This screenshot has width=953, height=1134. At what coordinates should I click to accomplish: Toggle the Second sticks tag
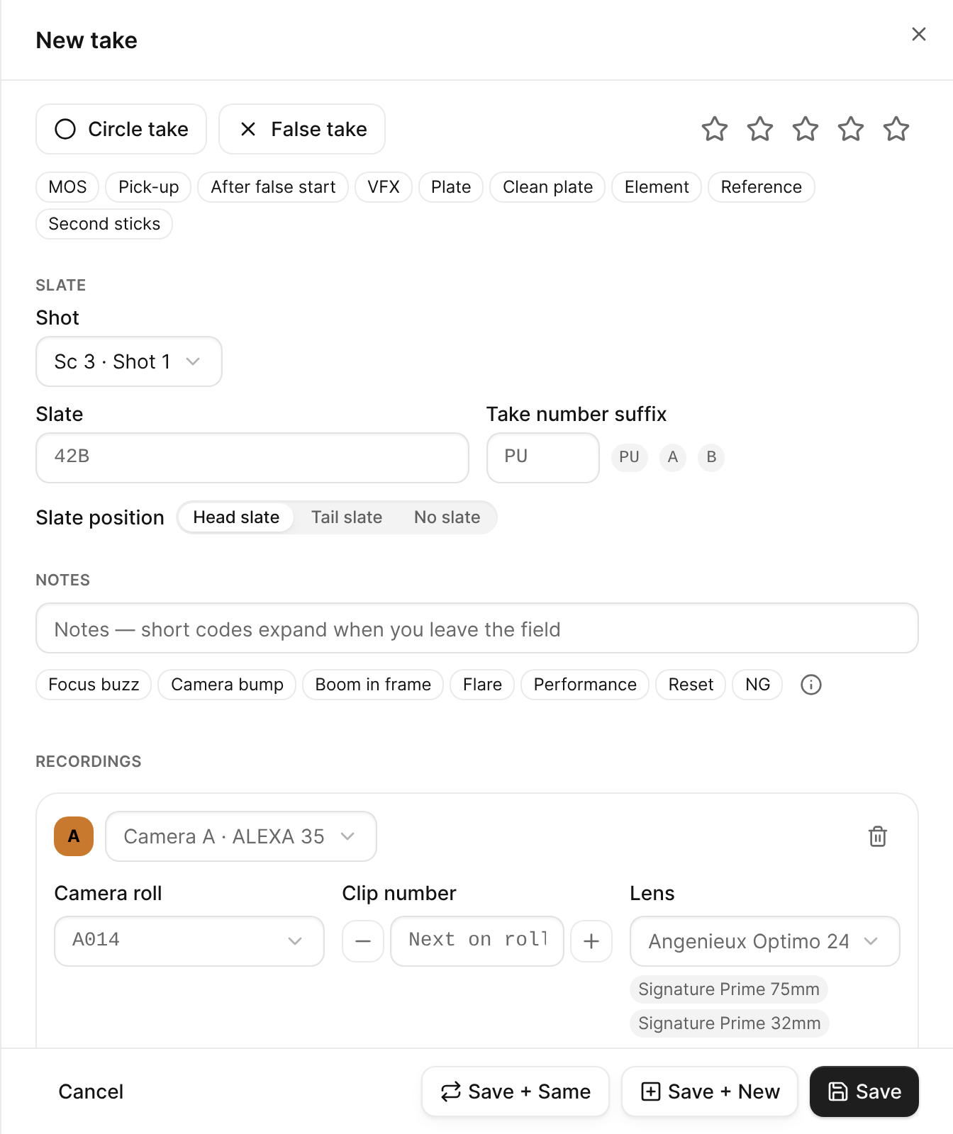[x=104, y=224]
